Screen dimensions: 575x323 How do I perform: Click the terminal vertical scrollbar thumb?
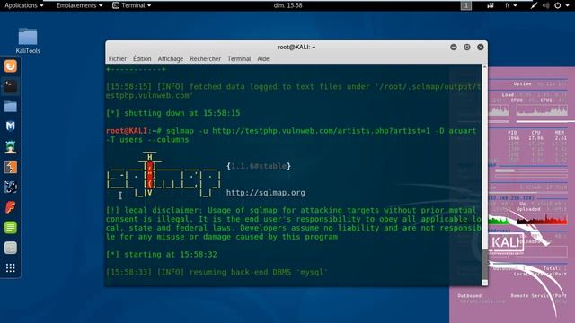[485, 264]
